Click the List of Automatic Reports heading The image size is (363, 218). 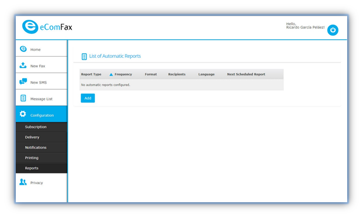click(x=115, y=56)
